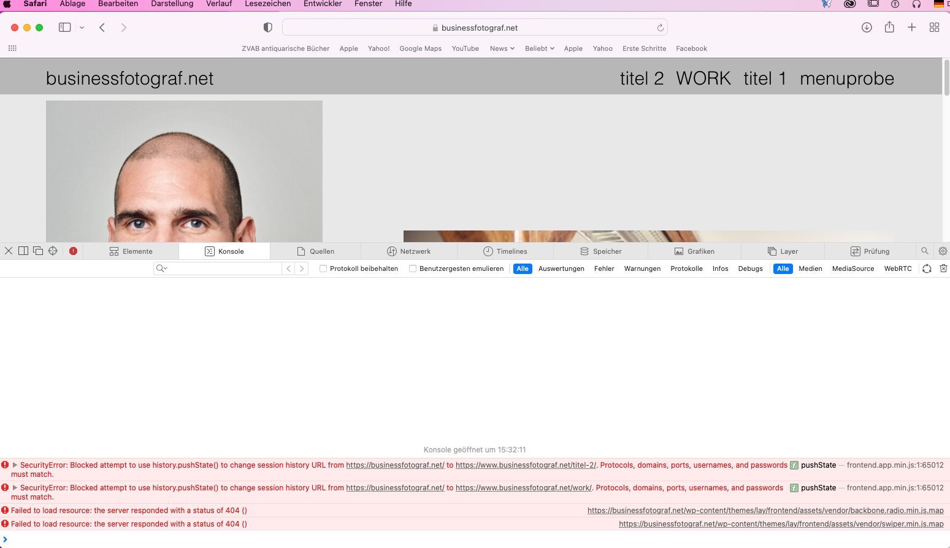Screen dimensions: 950x548
Task: Select the element picker crosshair in Web Inspector
Action: [53, 251]
